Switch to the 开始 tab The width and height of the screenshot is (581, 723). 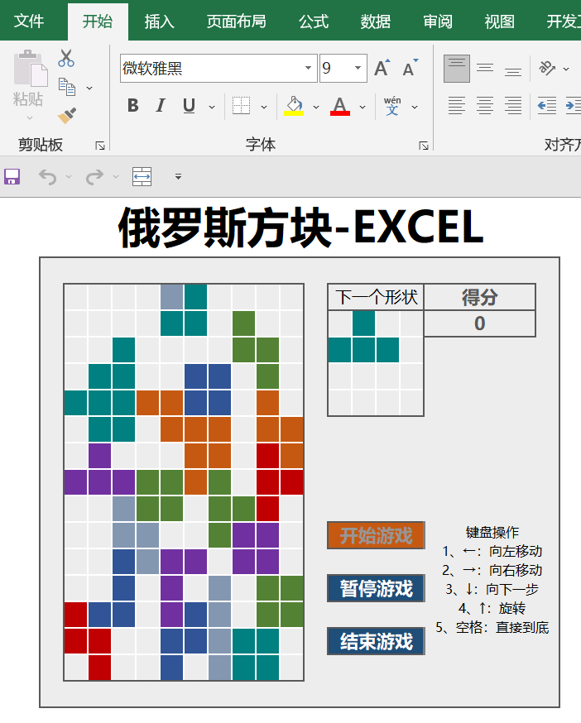point(98,22)
